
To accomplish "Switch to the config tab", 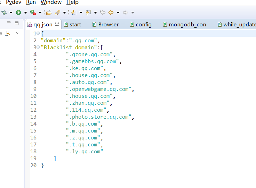I will coord(141,25).
